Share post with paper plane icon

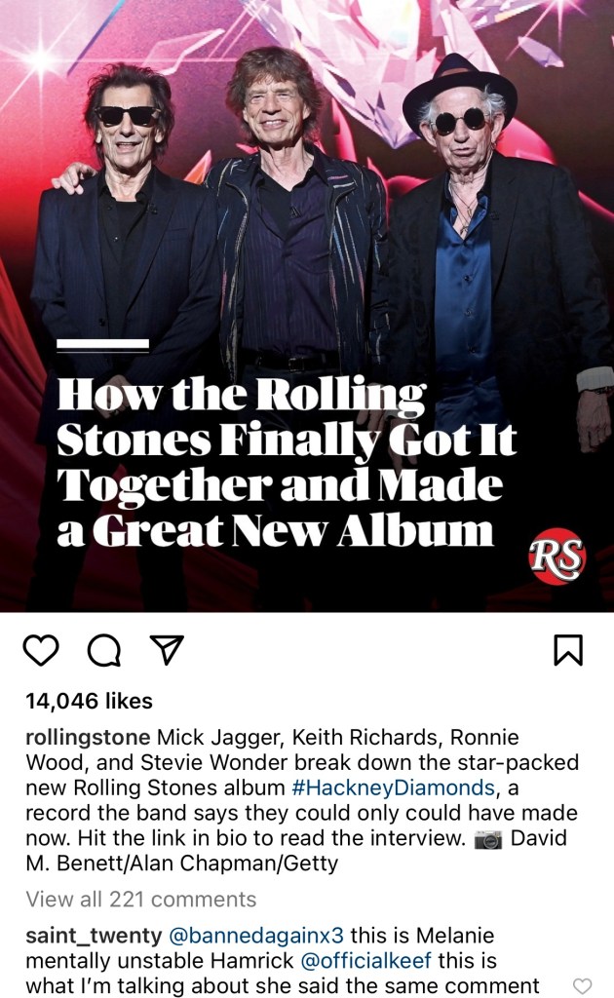tap(167, 650)
